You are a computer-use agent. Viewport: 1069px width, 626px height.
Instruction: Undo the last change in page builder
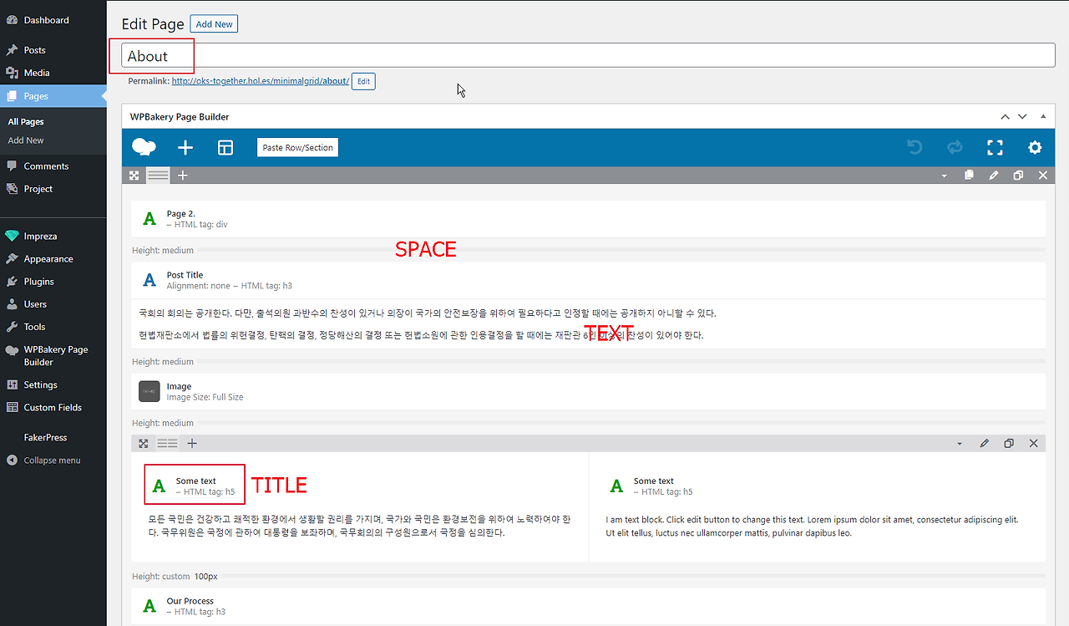(x=914, y=147)
